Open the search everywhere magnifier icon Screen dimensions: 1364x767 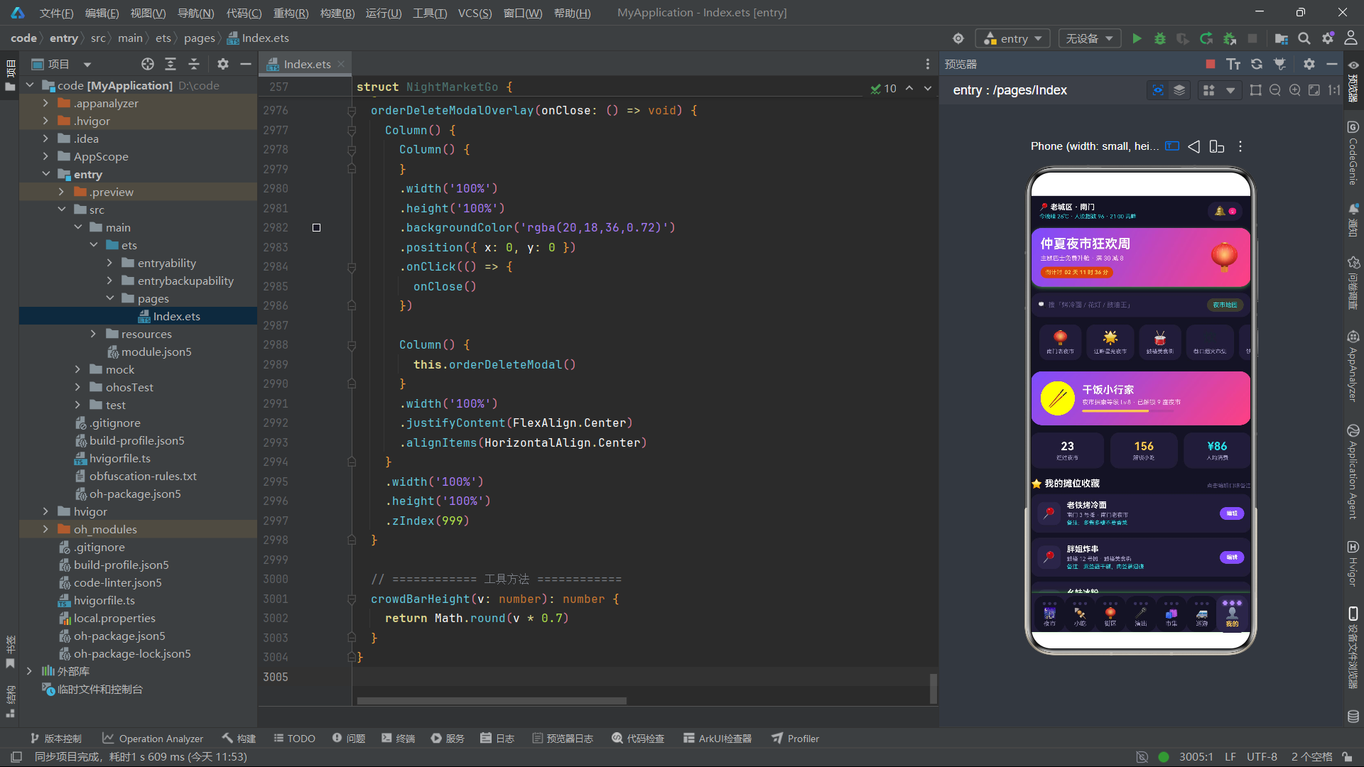(x=1304, y=38)
